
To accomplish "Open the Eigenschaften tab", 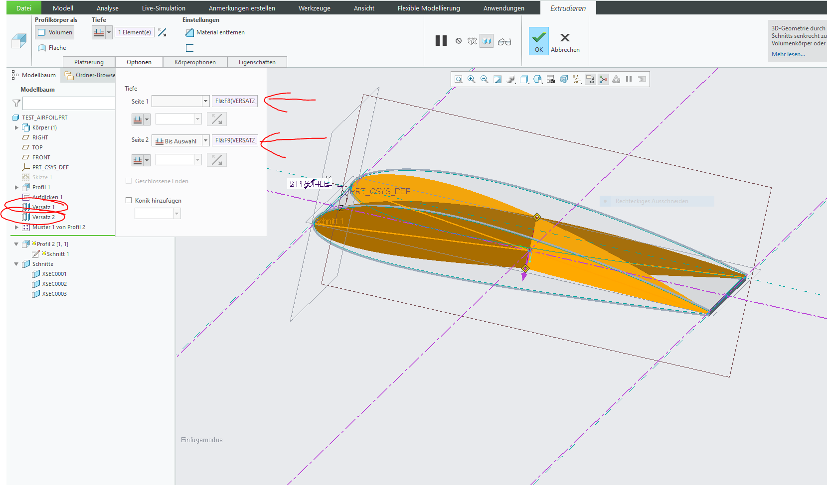I will click(x=257, y=62).
